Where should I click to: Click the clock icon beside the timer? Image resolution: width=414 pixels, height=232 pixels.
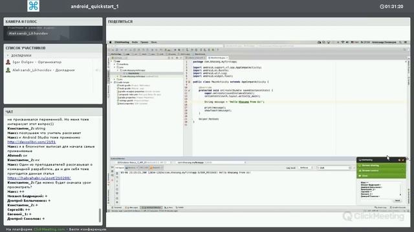pos(382,6)
